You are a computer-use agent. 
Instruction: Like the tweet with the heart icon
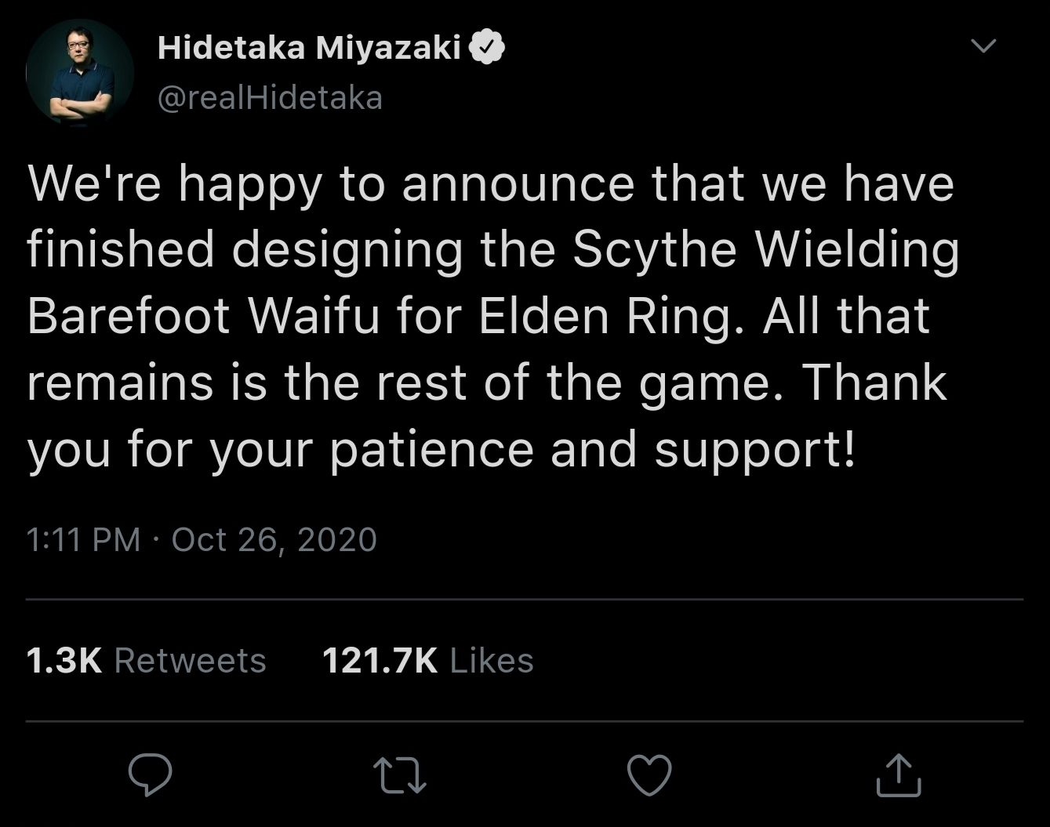coord(650,774)
